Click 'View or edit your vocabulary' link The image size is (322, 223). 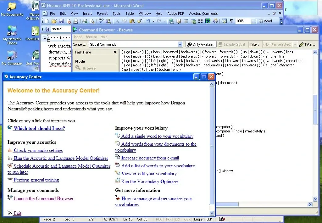click(149, 174)
